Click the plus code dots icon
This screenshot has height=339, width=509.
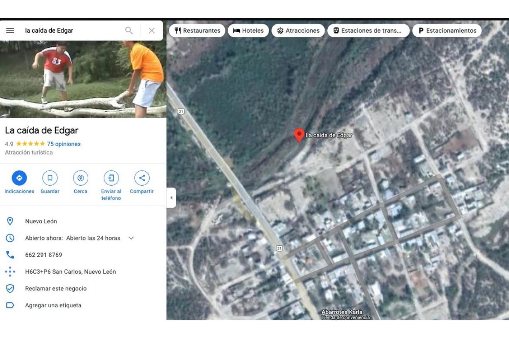point(10,272)
